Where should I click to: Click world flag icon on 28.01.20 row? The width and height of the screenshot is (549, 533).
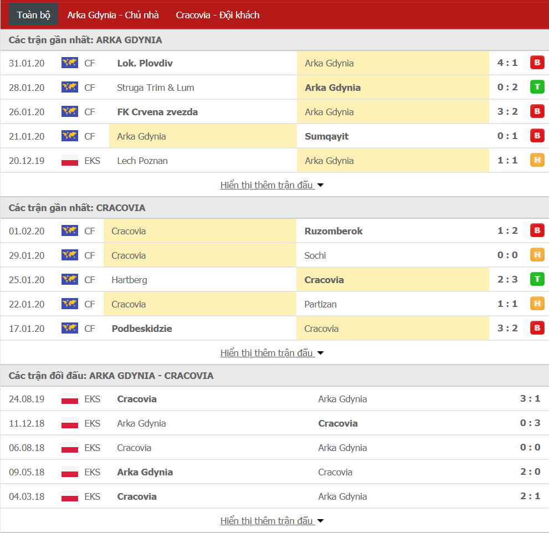pos(70,88)
